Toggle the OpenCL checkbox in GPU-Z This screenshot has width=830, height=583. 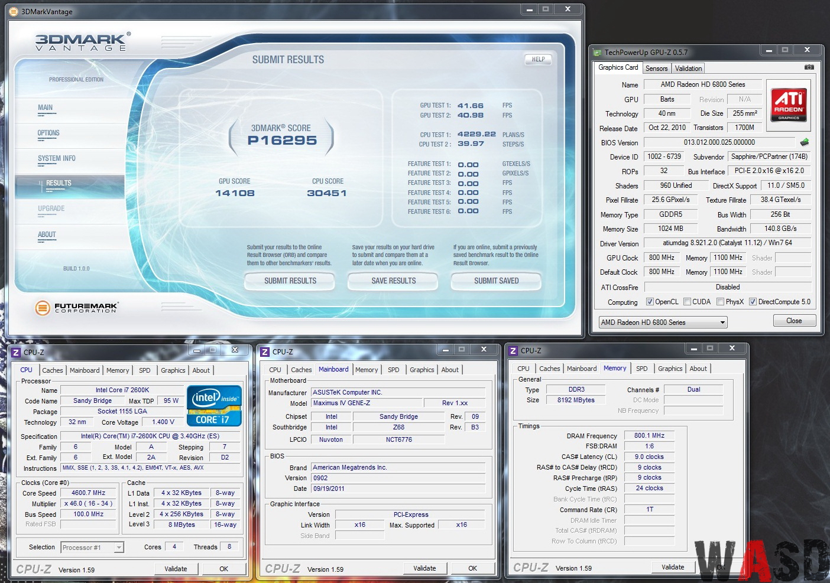[x=650, y=302]
